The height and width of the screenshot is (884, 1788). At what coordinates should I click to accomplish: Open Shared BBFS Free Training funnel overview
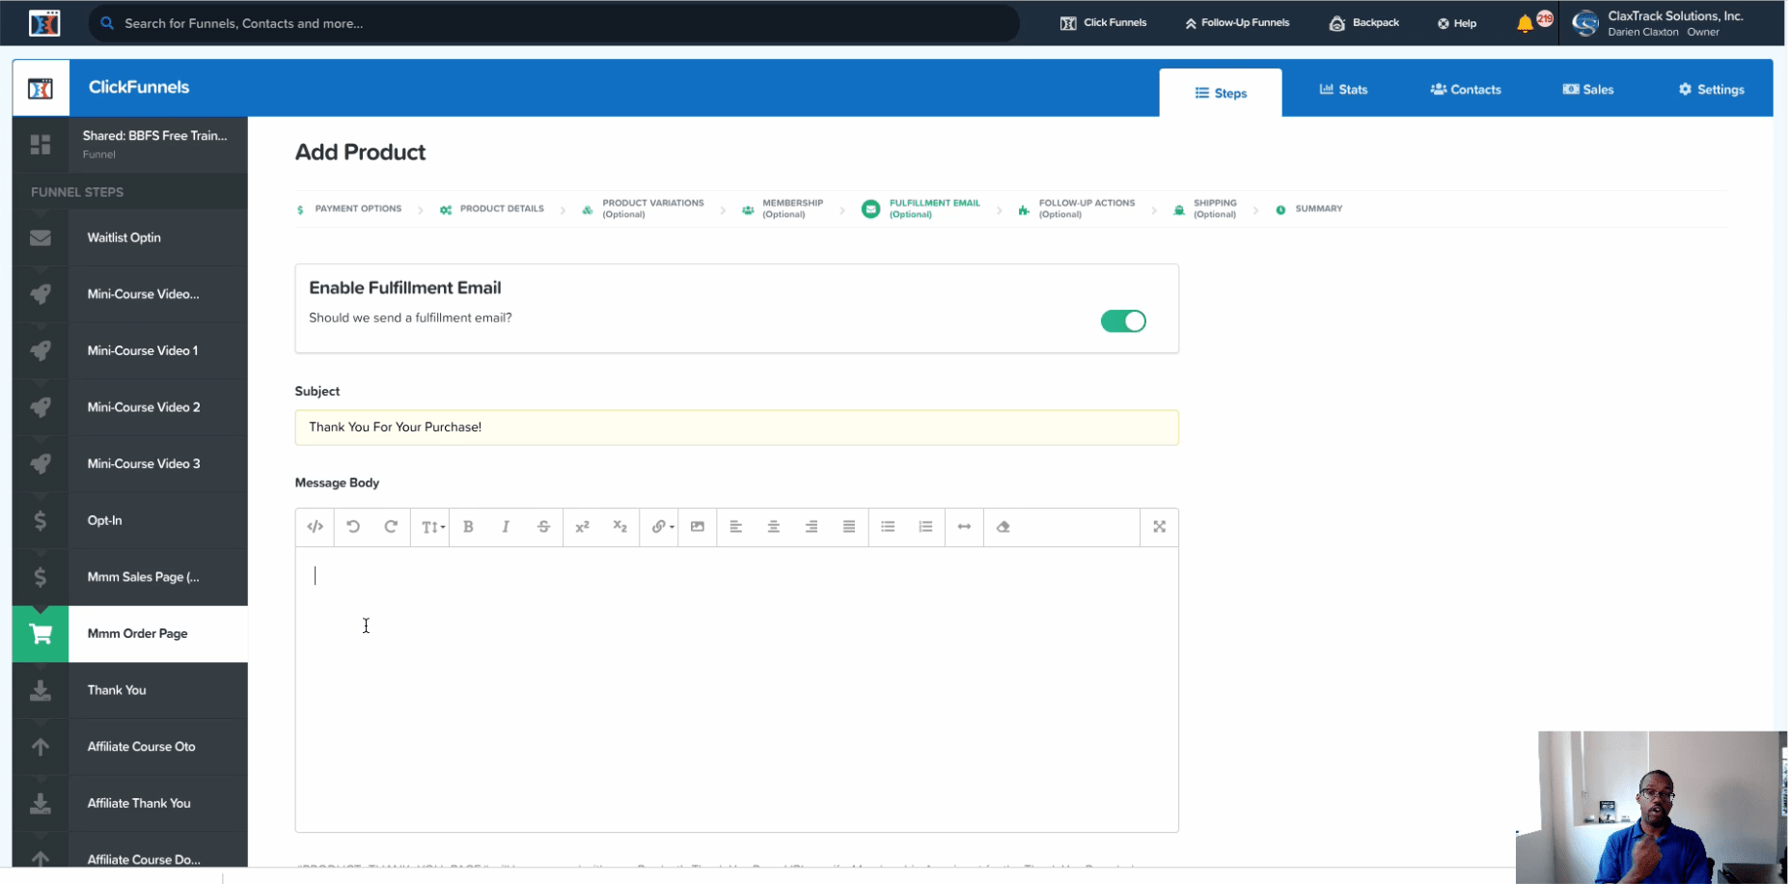pos(130,145)
